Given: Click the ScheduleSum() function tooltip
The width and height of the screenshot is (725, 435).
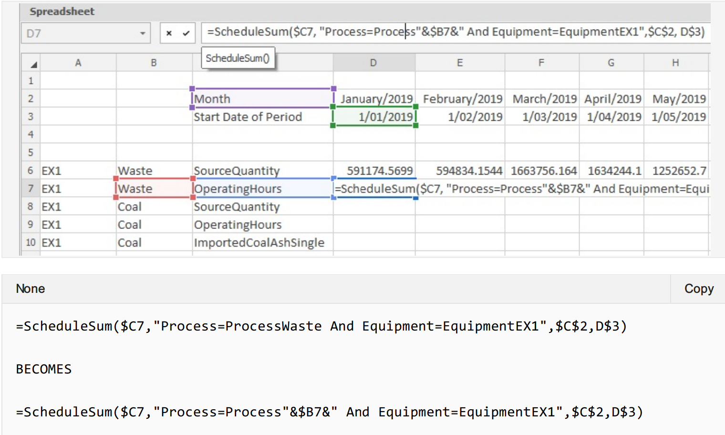Looking at the screenshot, I should point(238,58).
